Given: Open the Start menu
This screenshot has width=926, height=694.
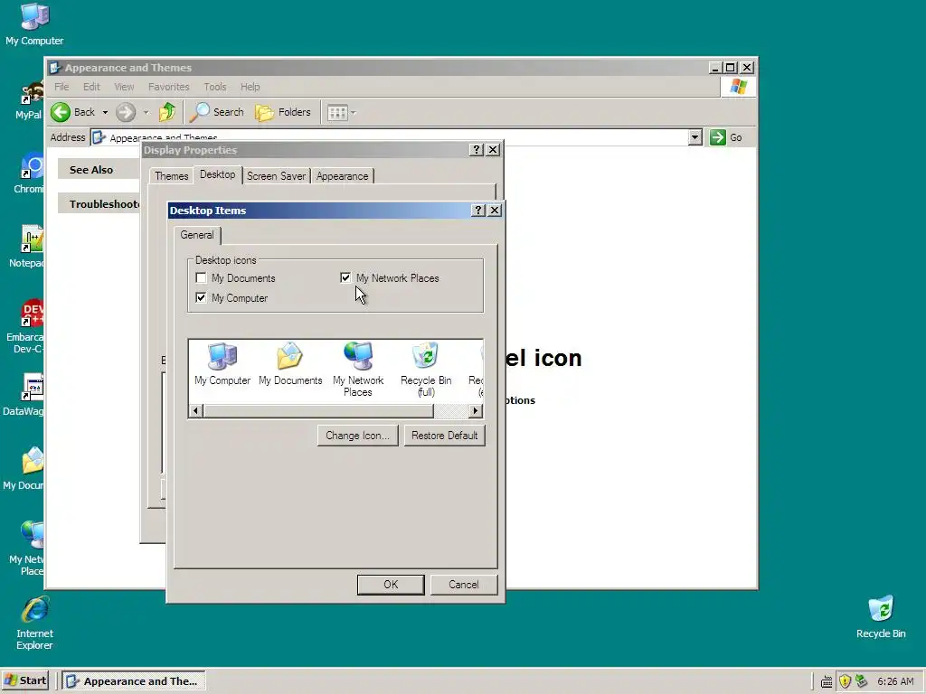Looking at the screenshot, I should pyautogui.click(x=25, y=680).
